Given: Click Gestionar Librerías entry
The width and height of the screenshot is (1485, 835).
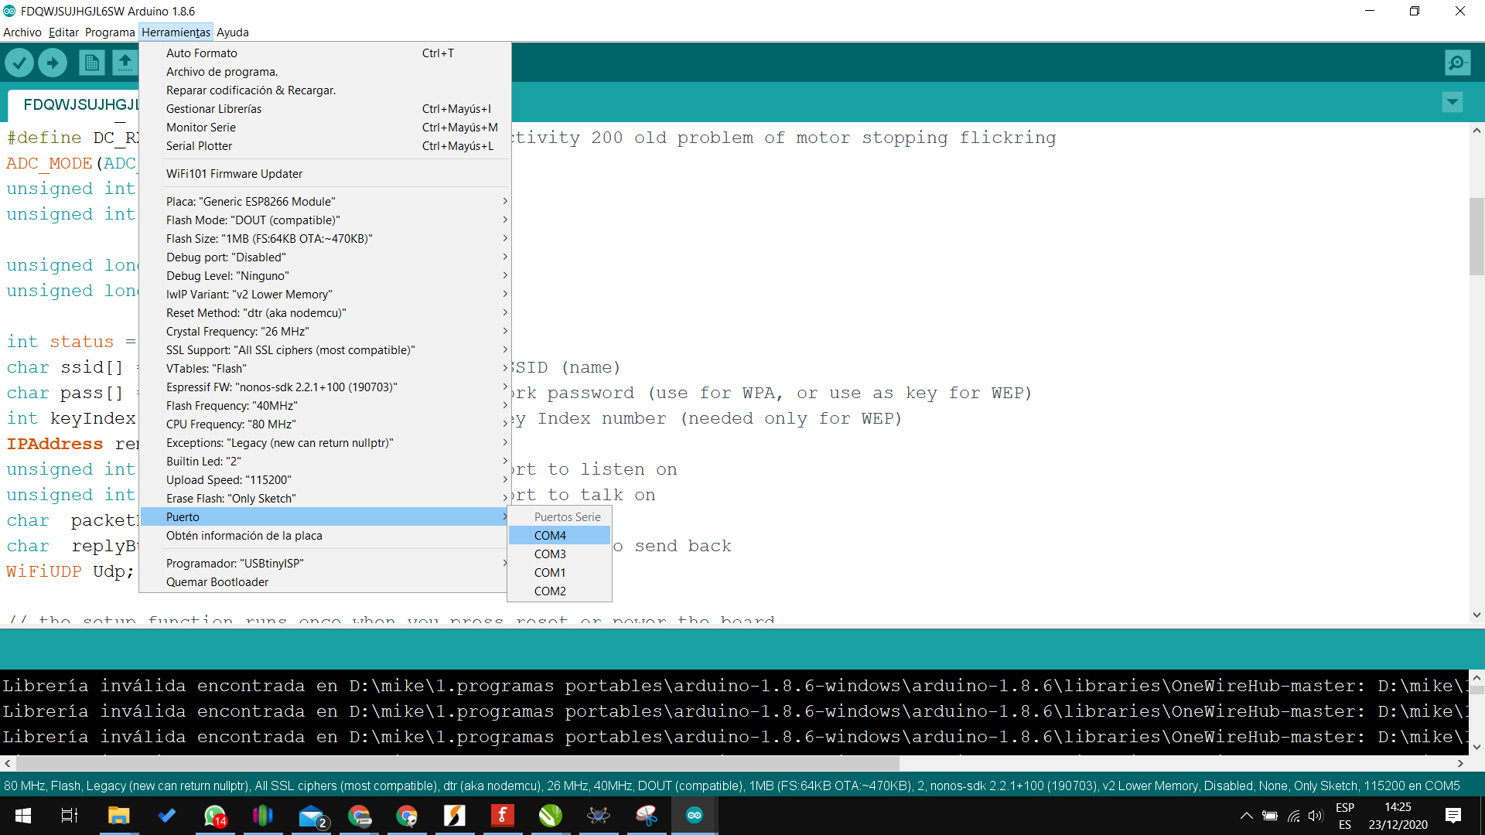Looking at the screenshot, I should pyautogui.click(x=213, y=108).
